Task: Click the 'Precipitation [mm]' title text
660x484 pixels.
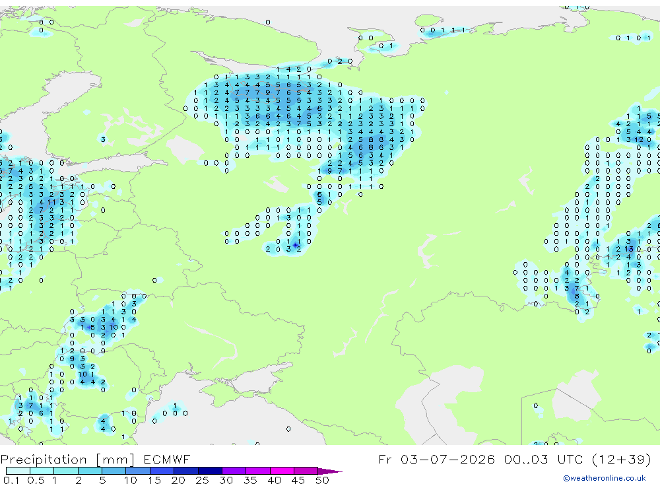Action: click(67, 460)
